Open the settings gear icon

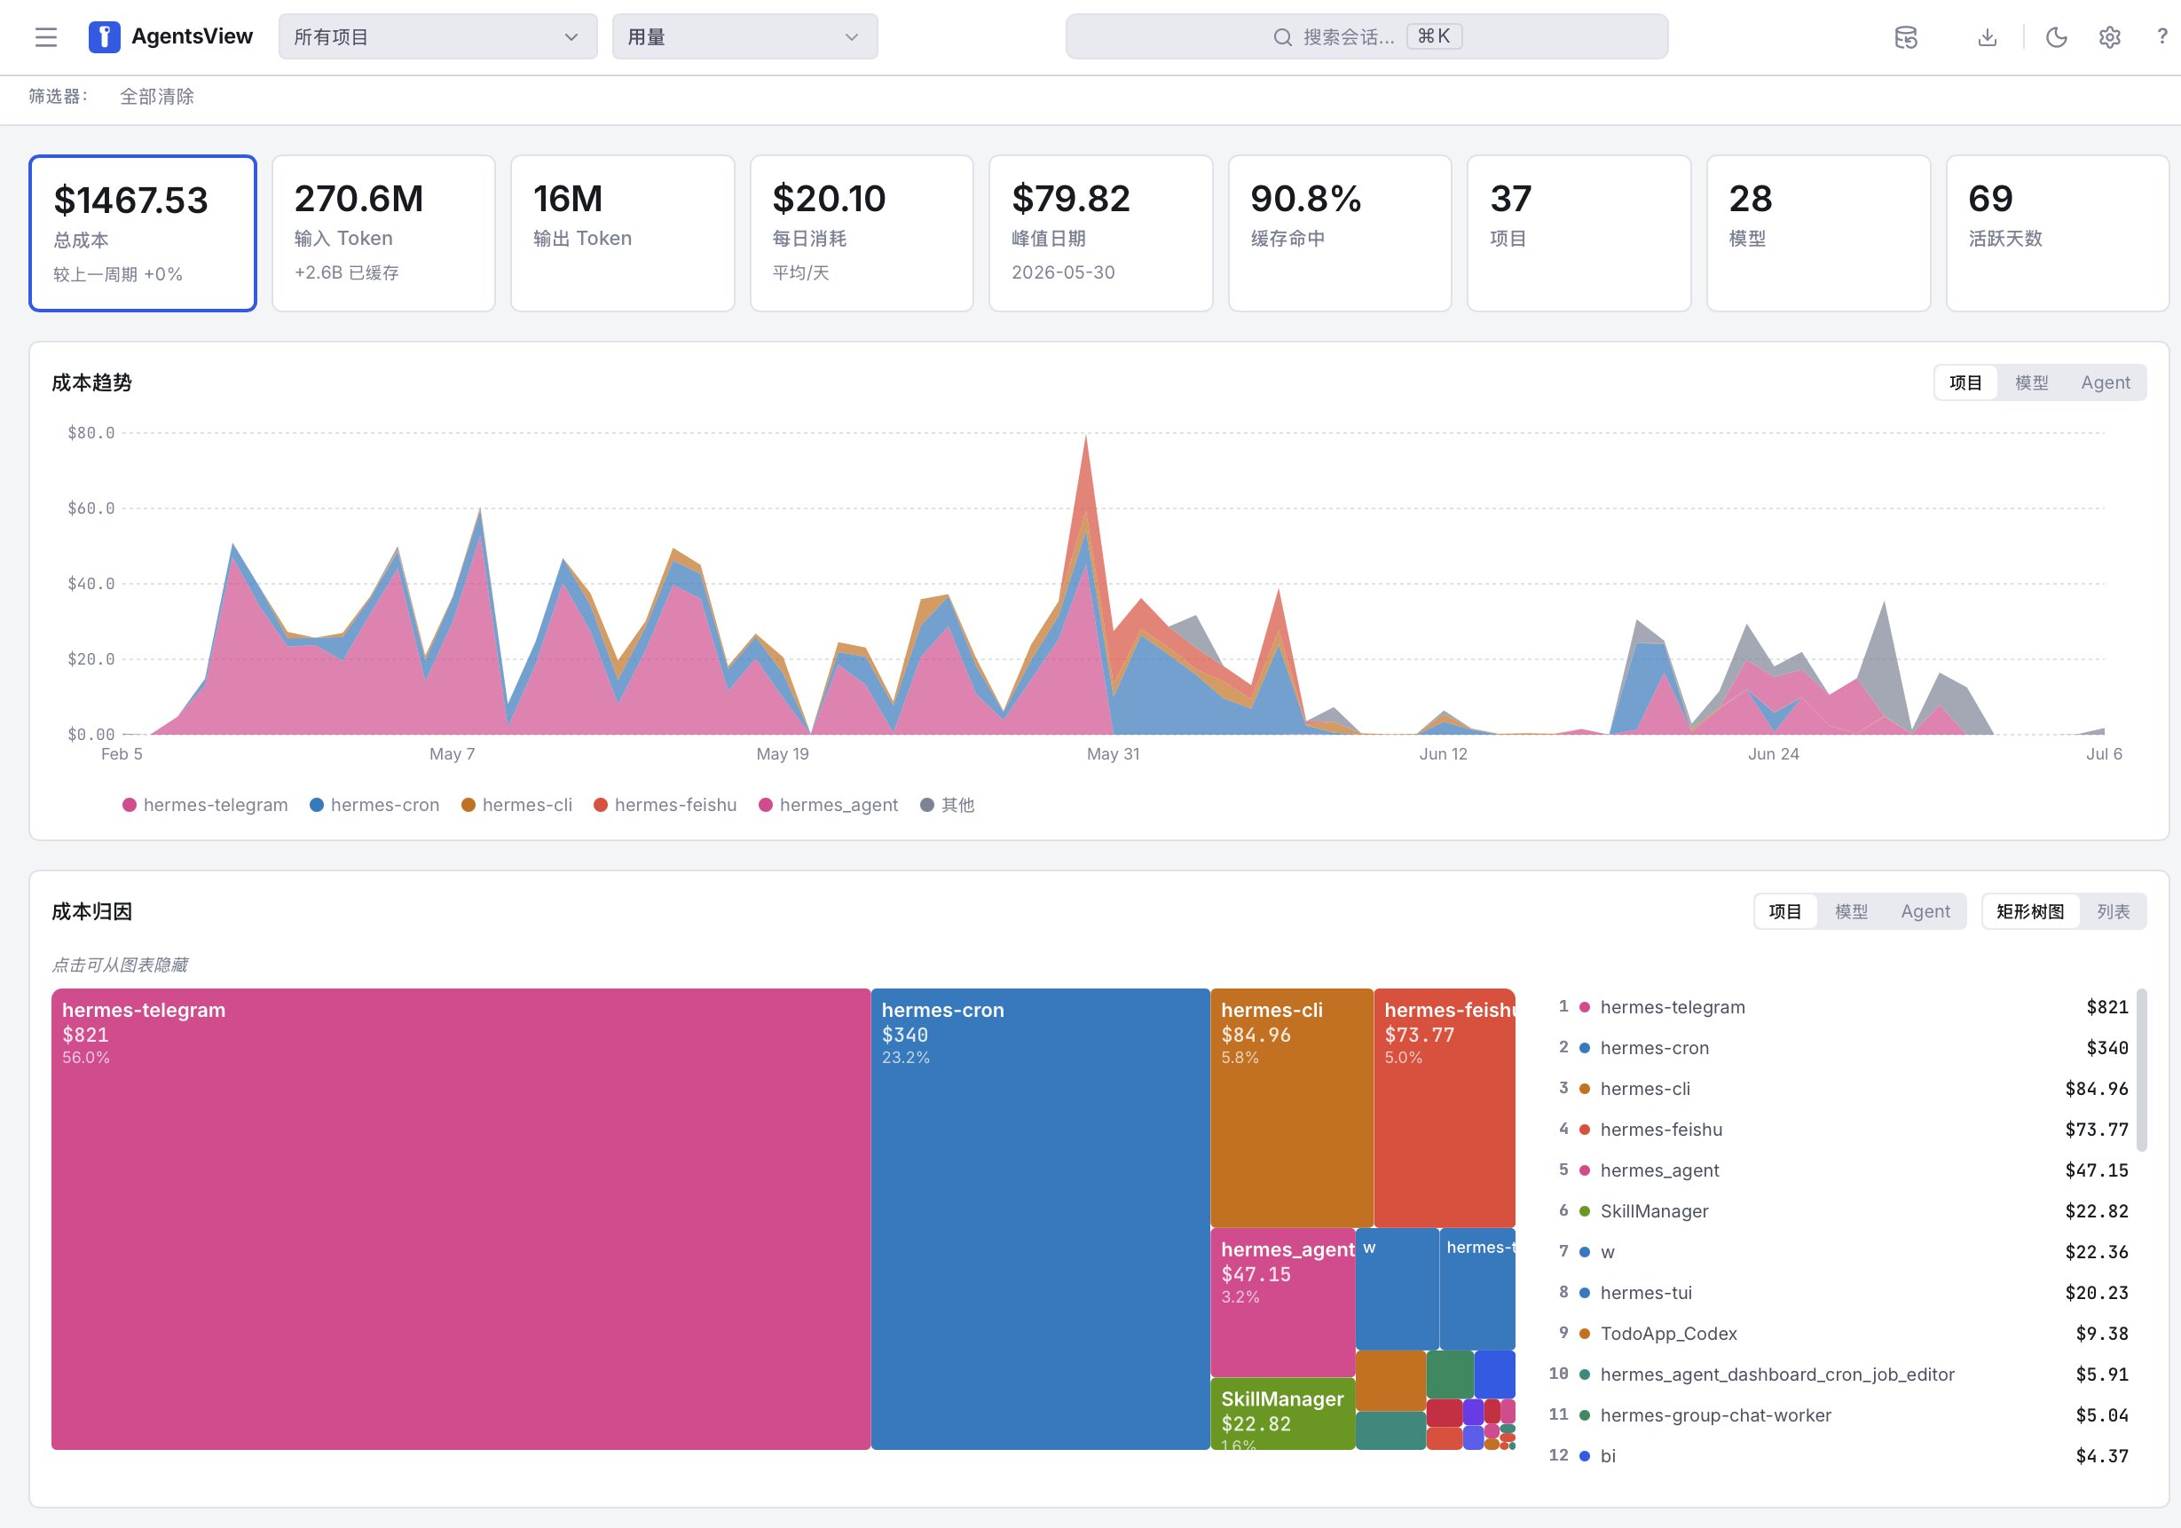[x=2110, y=37]
